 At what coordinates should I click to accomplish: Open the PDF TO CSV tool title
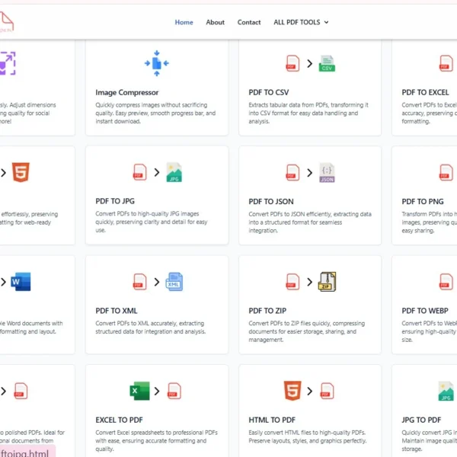(268, 92)
